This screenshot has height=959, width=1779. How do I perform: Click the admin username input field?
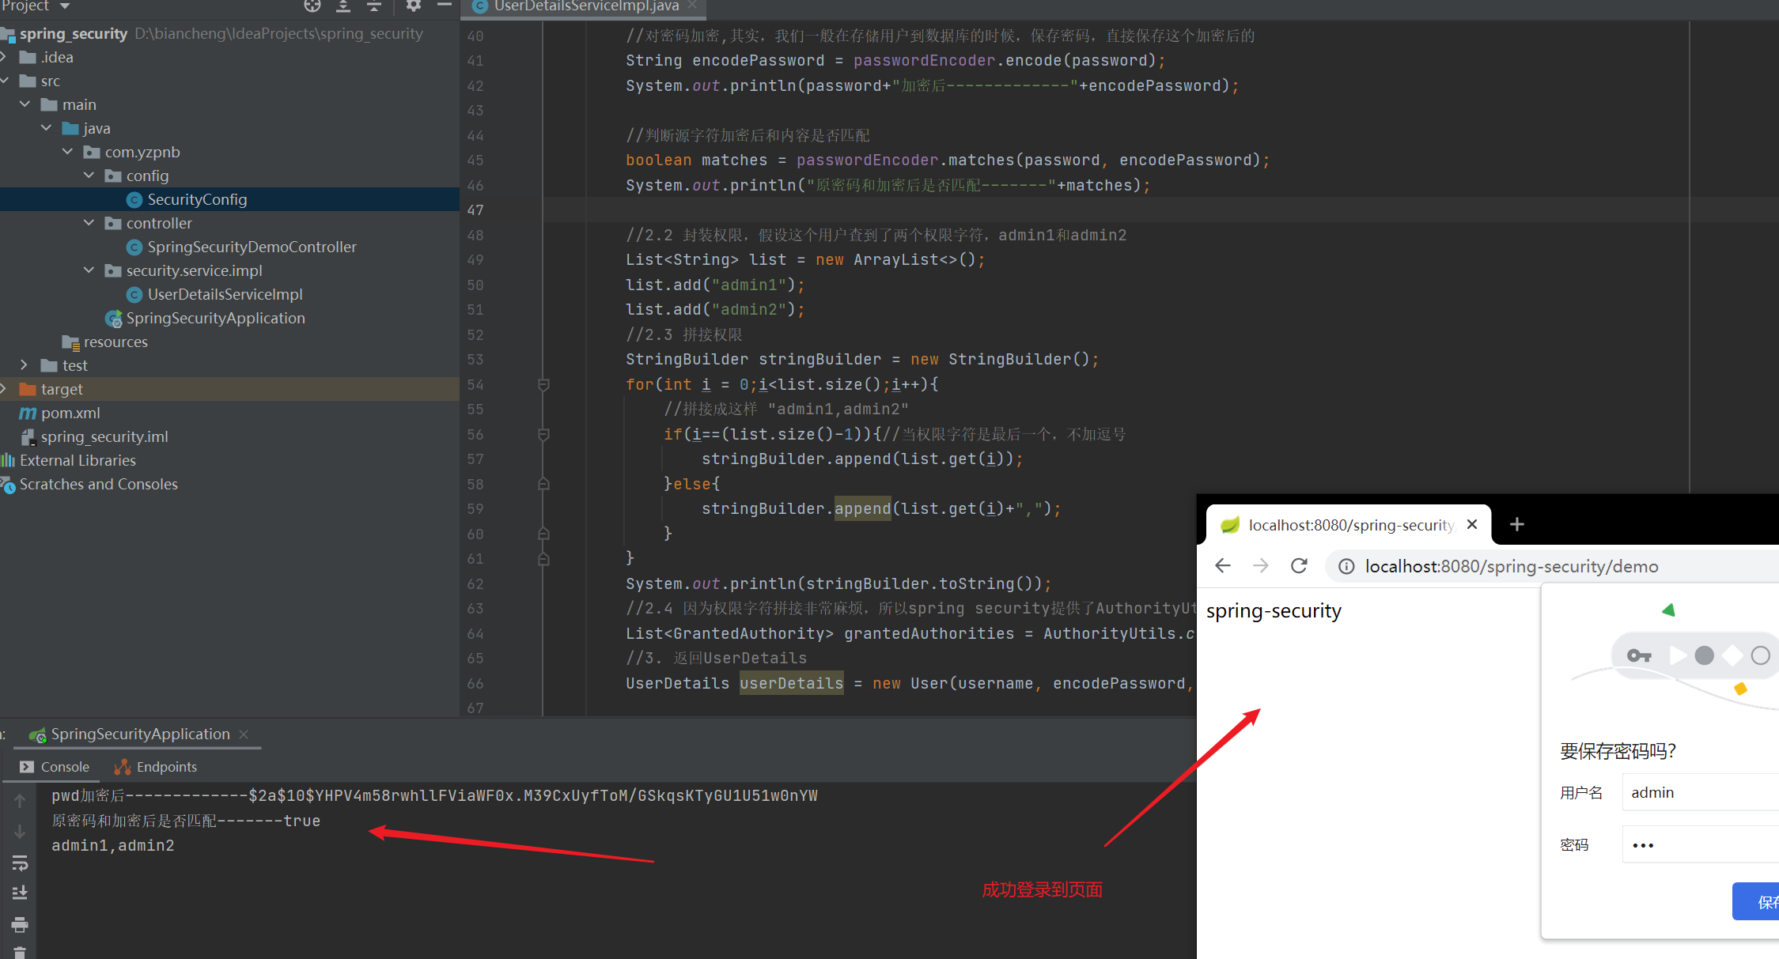pyautogui.click(x=1699, y=792)
